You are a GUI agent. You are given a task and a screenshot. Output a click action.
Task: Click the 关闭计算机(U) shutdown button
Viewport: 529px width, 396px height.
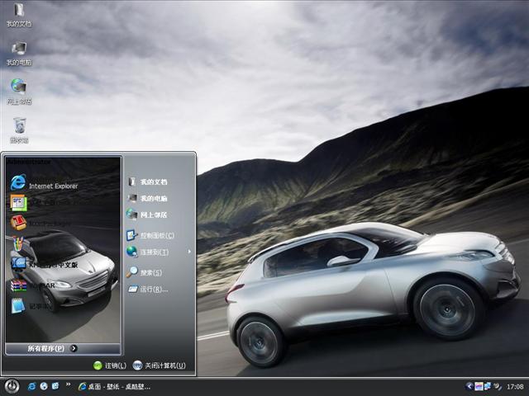tap(160, 365)
